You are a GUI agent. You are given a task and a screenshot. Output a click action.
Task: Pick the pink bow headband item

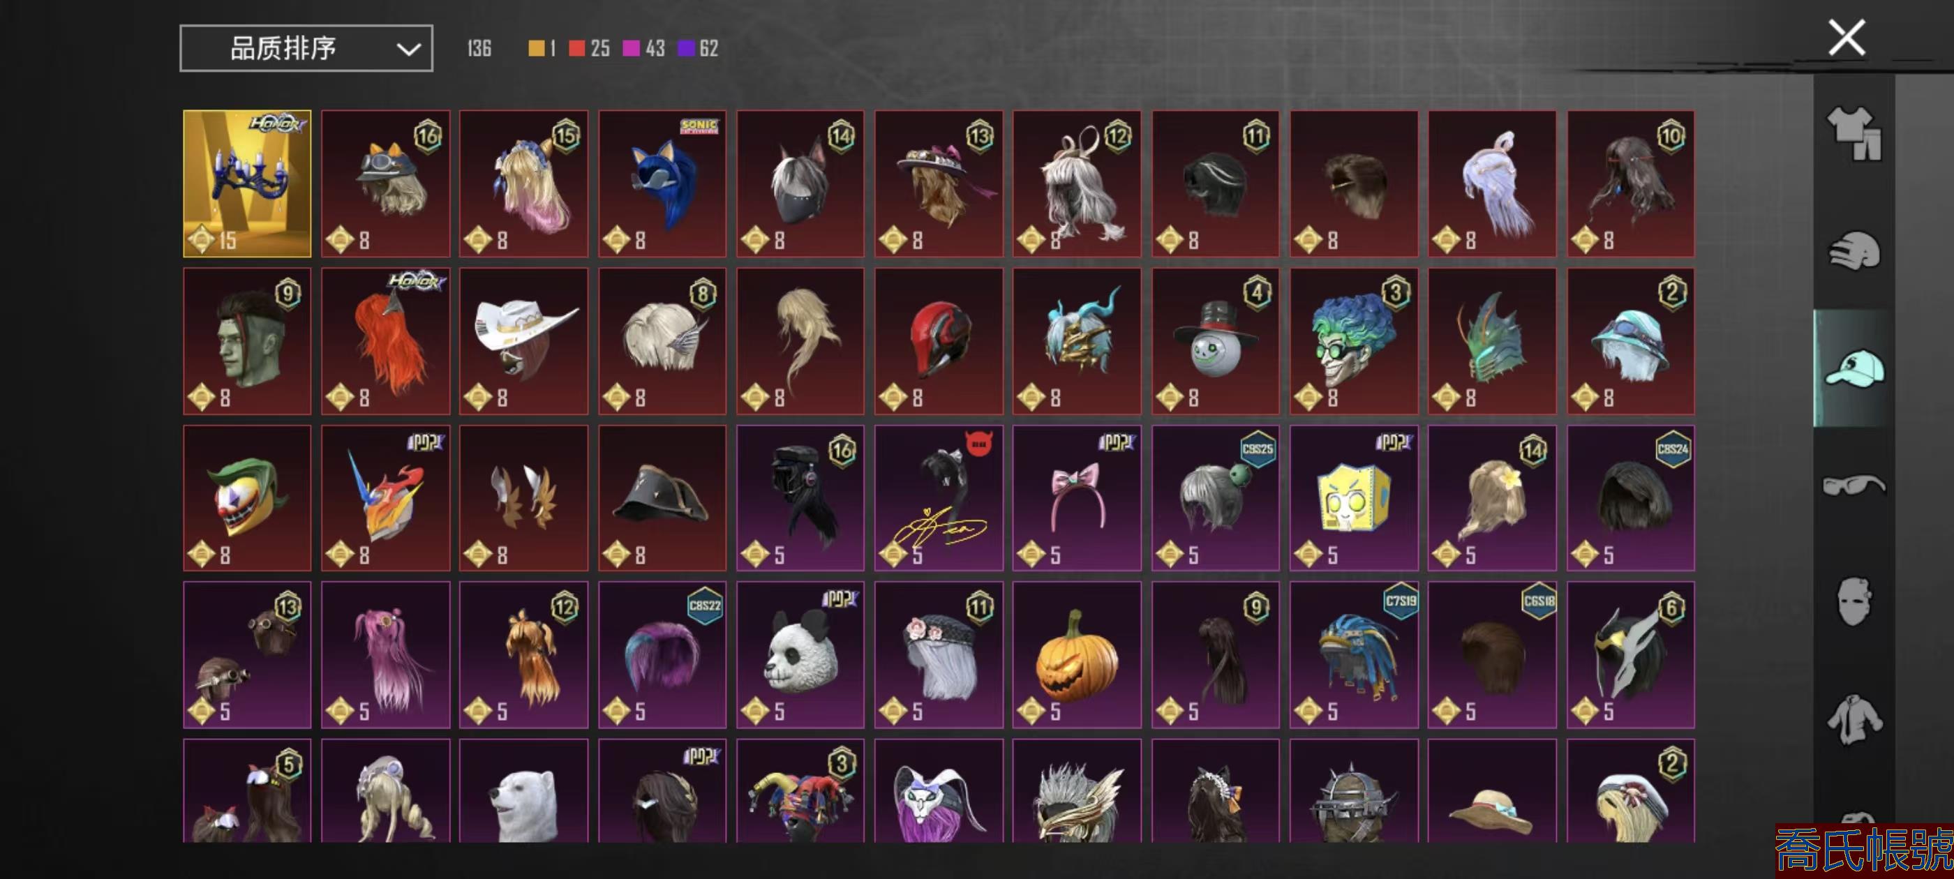1077,498
